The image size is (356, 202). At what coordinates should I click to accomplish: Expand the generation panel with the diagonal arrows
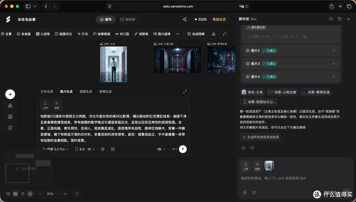[185, 91]
